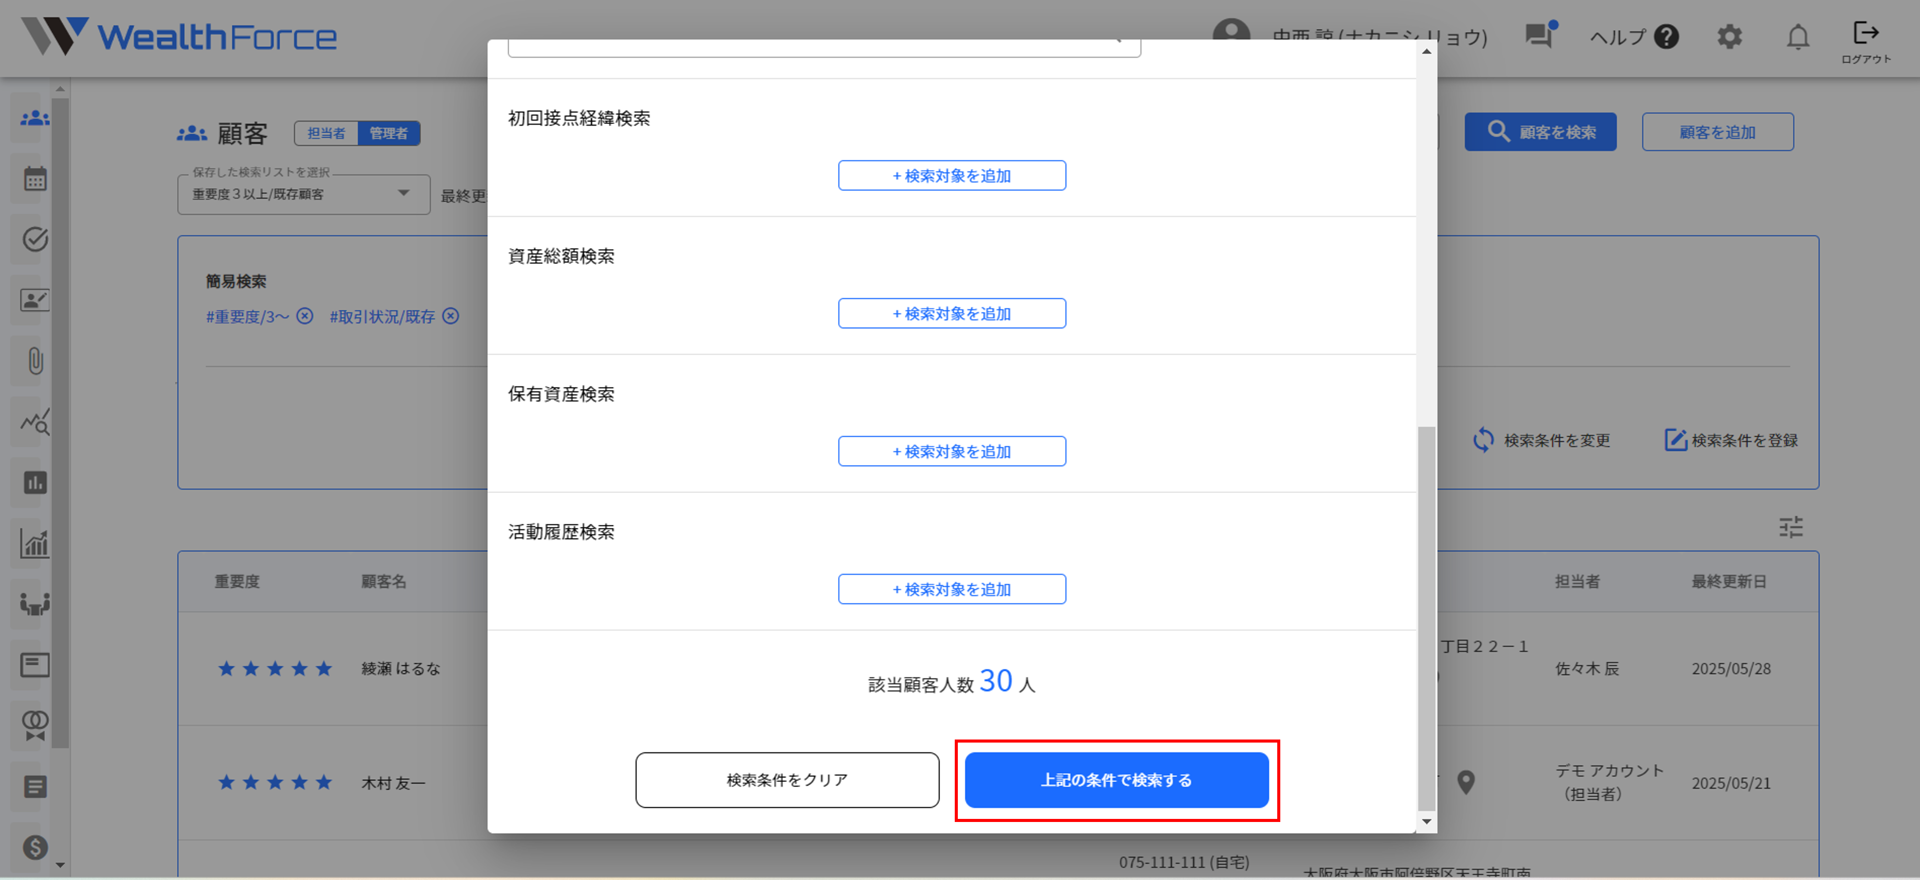Remove the #重要度/3〜 search tag
The height and width of the screenshot is (880, 1920).
305,316
